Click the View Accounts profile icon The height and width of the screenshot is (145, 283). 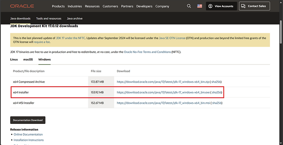[x=210, y=6]
